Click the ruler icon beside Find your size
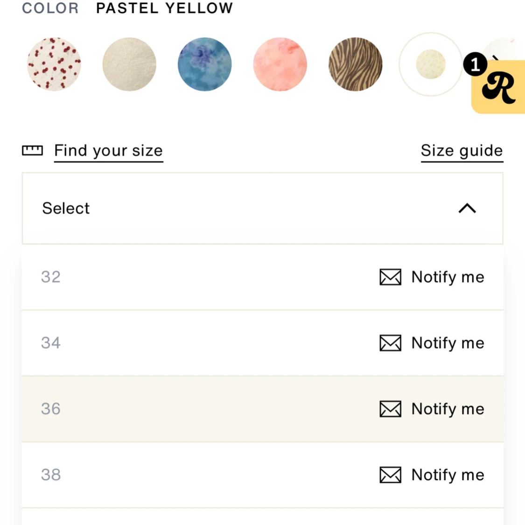 [32, 150]
